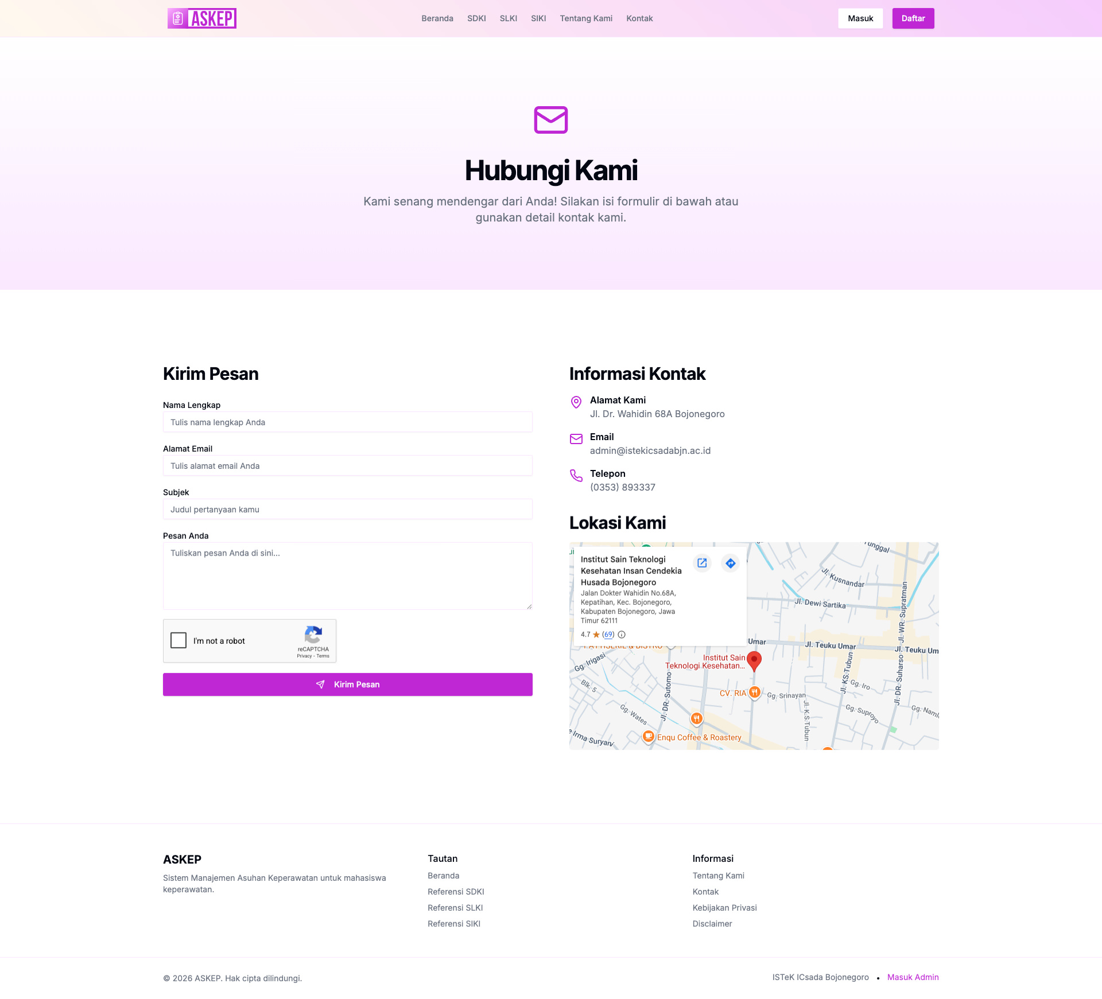Screen dimensions: 1102x999
Task: Click the Masuk Admin footer link
Action: (x=913, y=977)
